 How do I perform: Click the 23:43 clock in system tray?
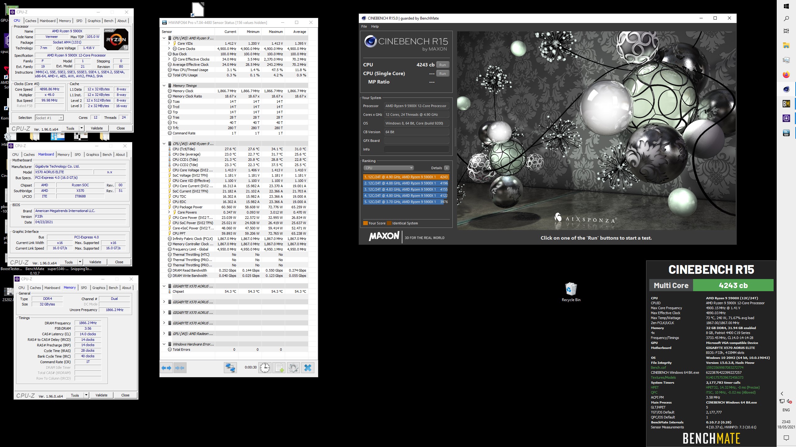click(x=786, y=422)
